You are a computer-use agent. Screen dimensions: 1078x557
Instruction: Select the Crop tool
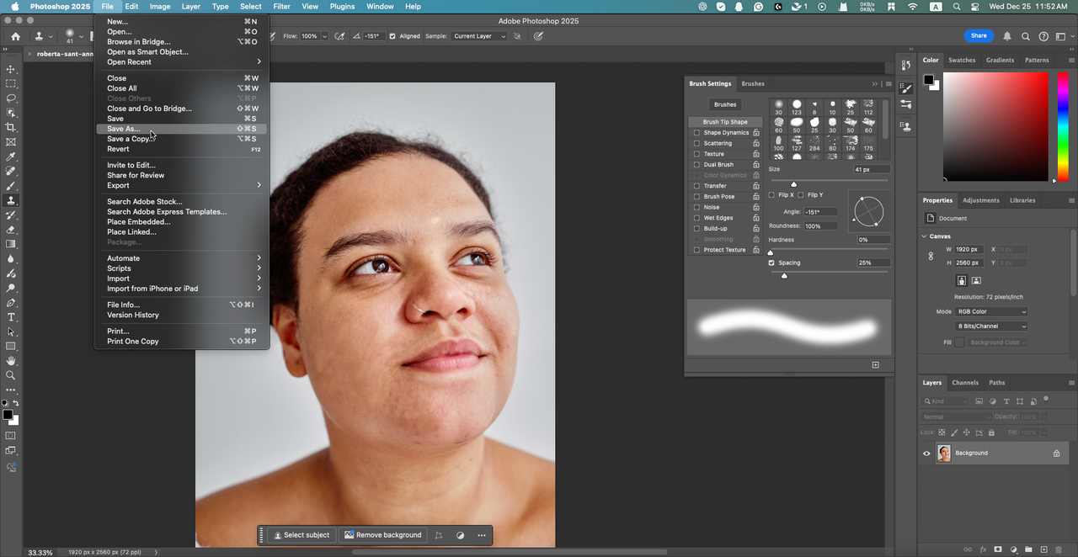click(11, 127)
